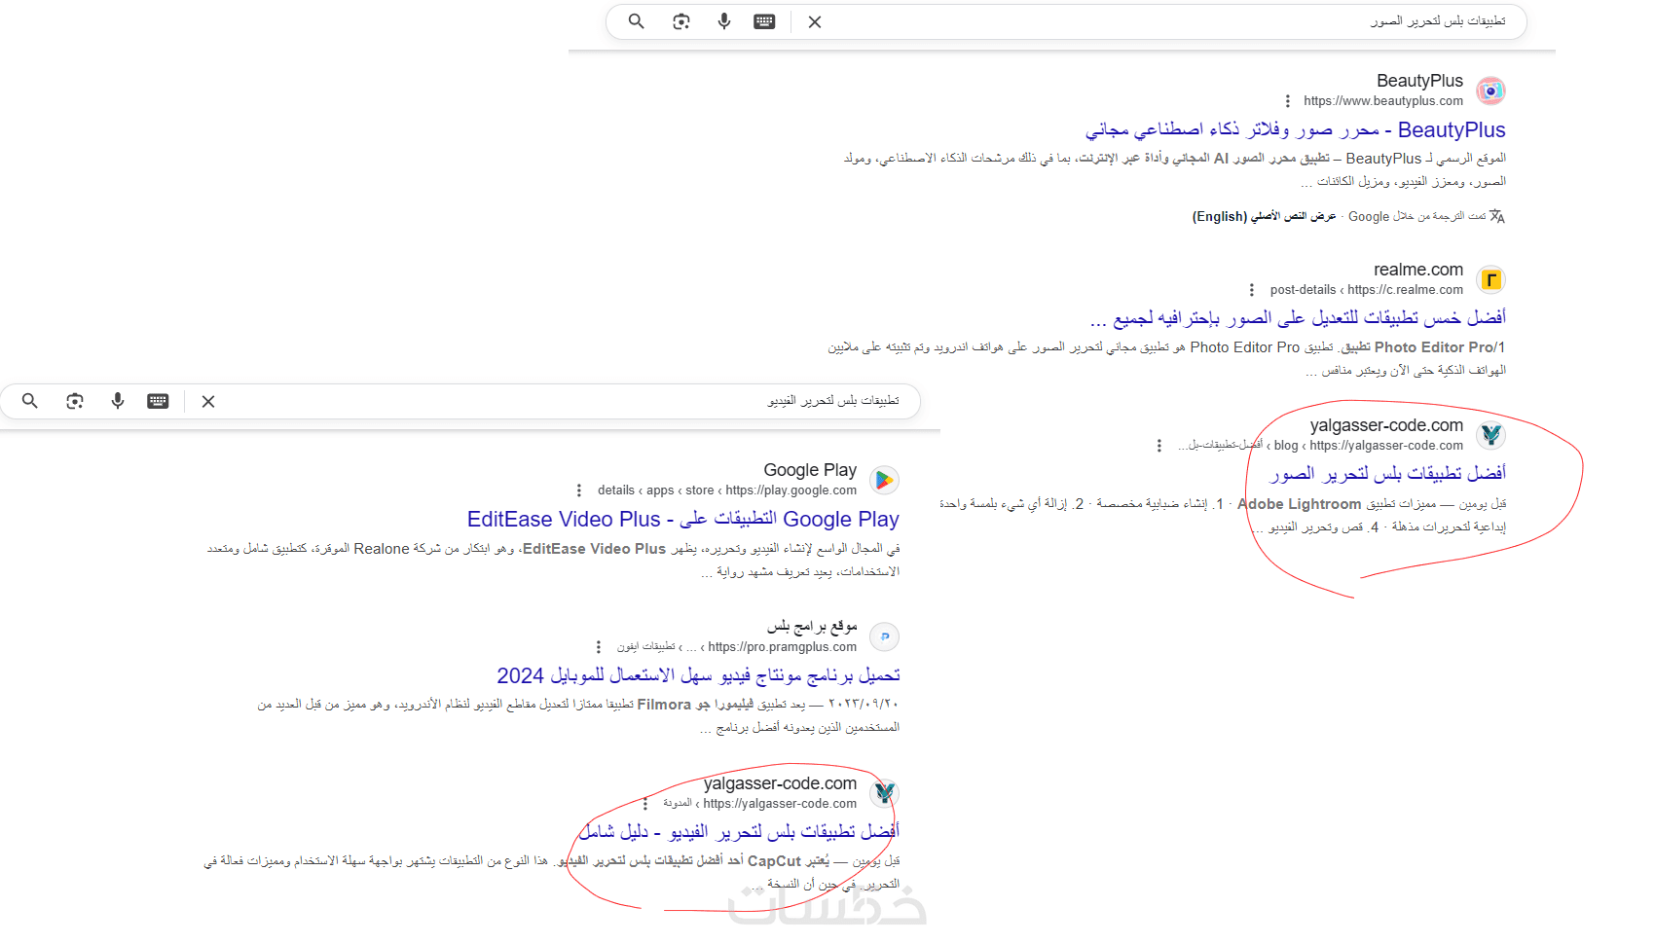This screenshot has height=944, width=1655.
Task: Click the 'Photo Editor Pro/1' snippet text
Action: pos(1440,347)
